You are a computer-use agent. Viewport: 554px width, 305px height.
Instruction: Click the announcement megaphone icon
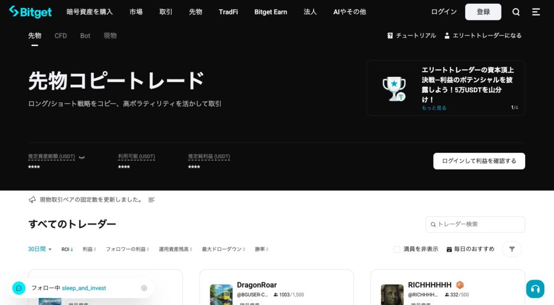(x=32, y=200)
